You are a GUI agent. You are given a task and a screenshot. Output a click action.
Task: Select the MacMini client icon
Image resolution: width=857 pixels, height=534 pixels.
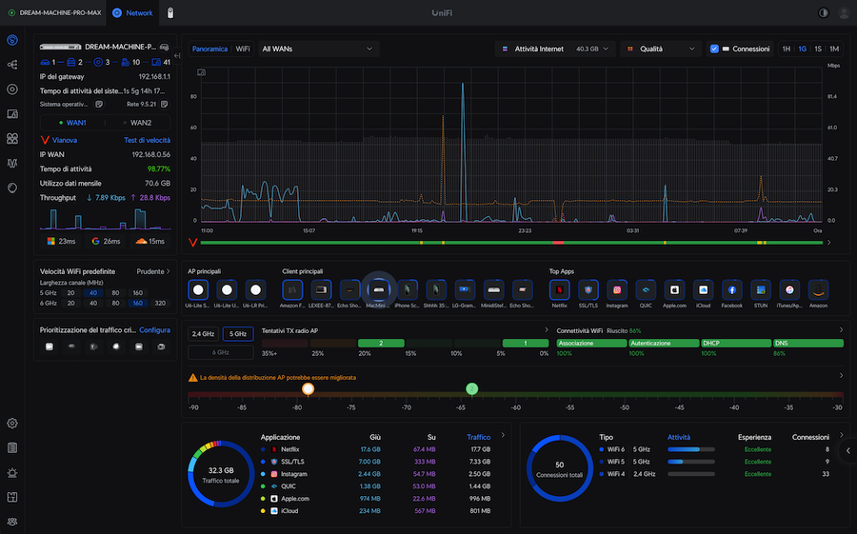coord(378,289)
